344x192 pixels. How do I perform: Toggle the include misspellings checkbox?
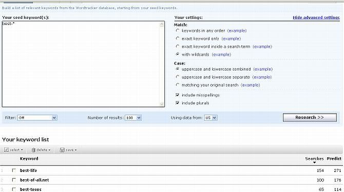coord(178,95)
